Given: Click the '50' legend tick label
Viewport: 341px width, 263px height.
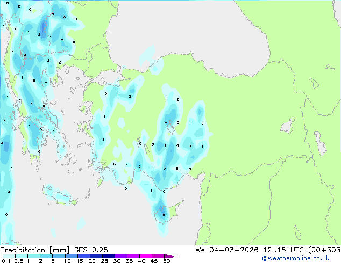Looking at the screenshot, I should coord(166,261).
